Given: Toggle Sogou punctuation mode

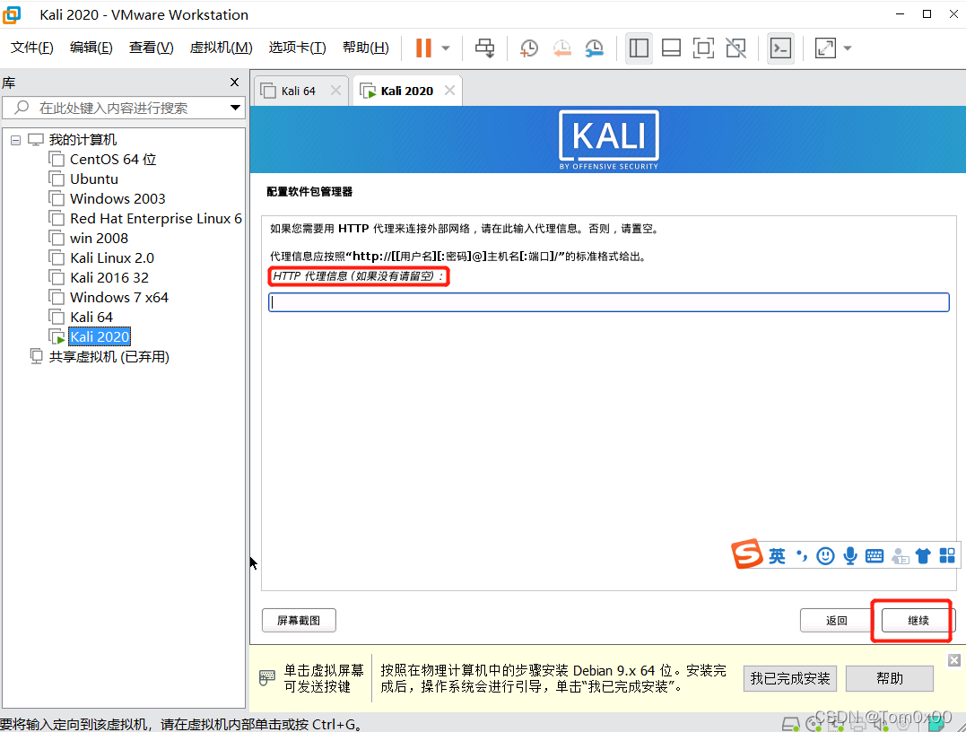Looking at the screenshot, I should pyautogui.click(x=802, y=556).
